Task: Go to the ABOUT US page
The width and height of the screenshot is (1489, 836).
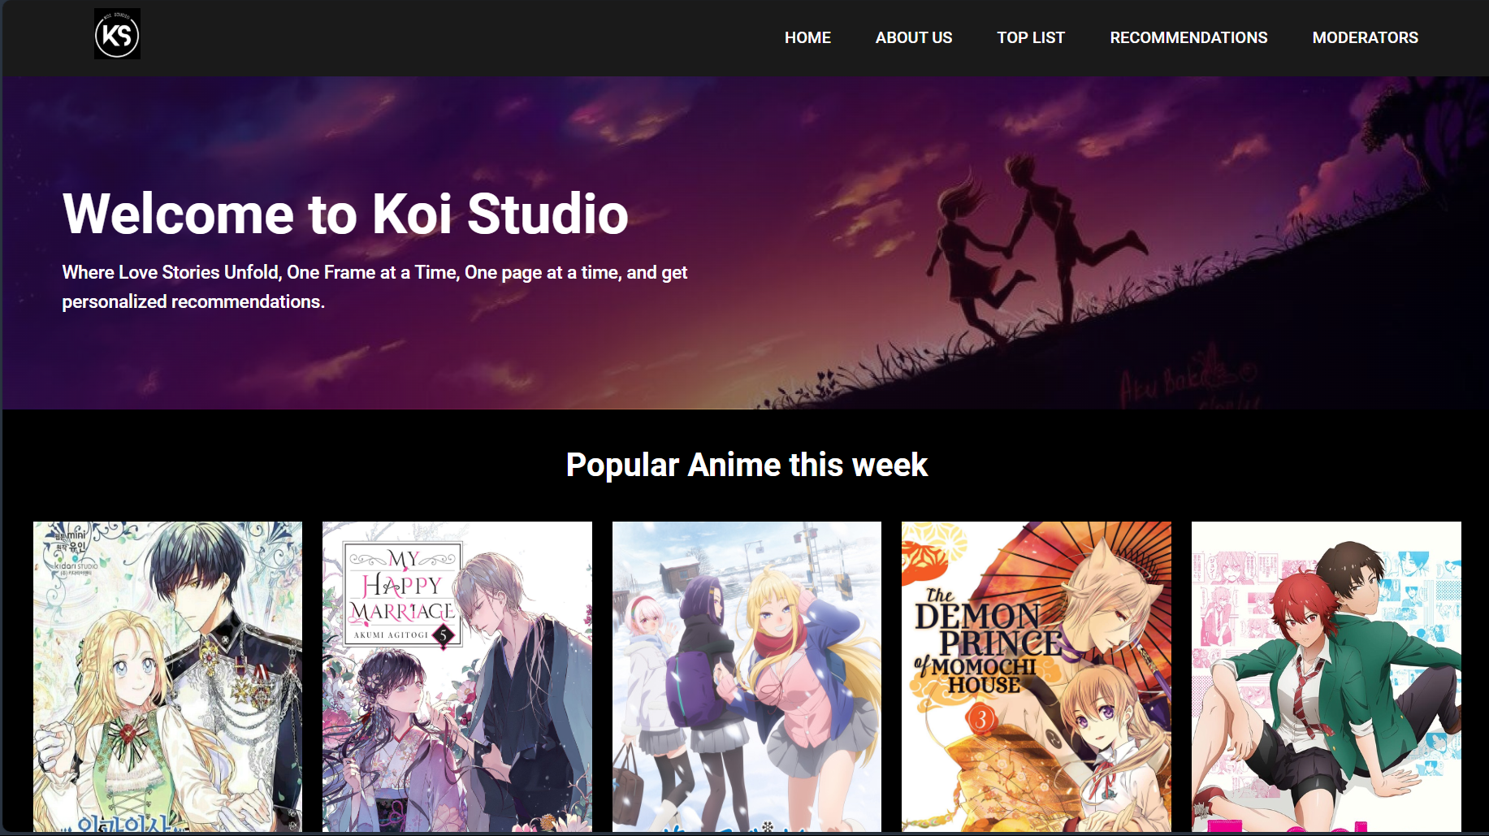Action: [914, 37]
